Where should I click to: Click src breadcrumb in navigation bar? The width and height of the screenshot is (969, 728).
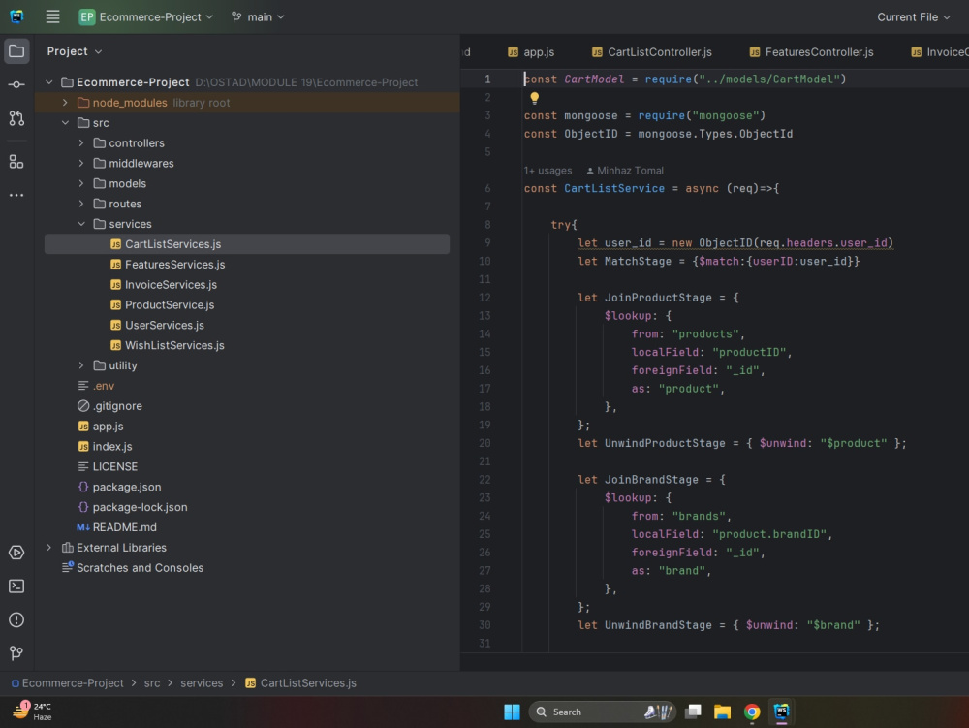(x=152, y=682)
